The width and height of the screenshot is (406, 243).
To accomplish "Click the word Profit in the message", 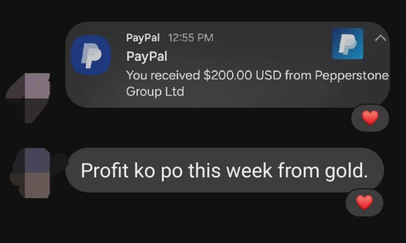I will (x=105, y=171).
